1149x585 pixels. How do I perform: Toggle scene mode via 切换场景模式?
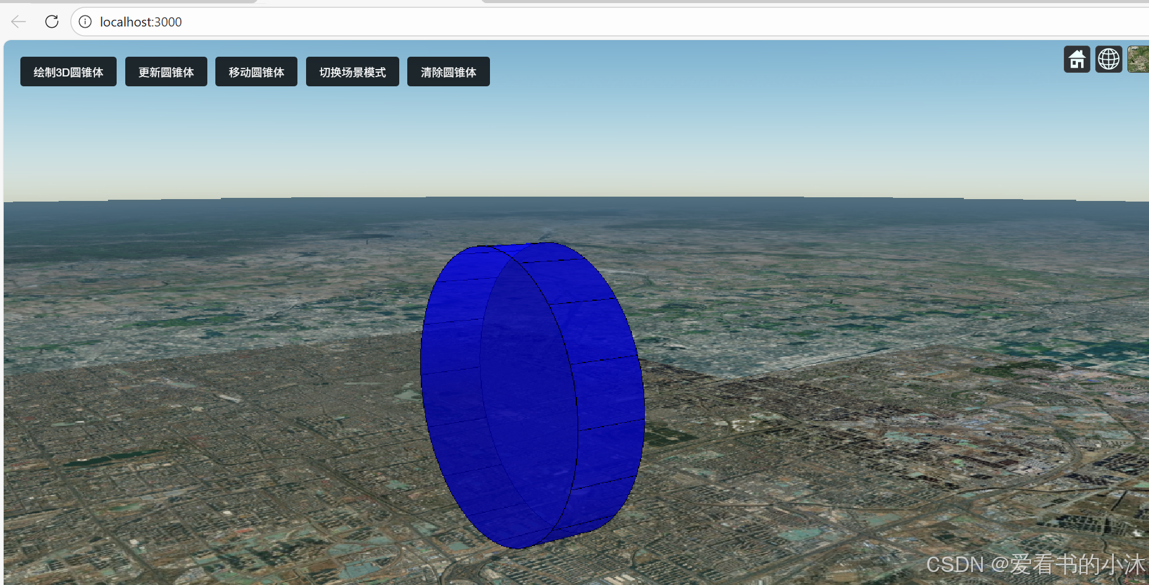[352, 72]
